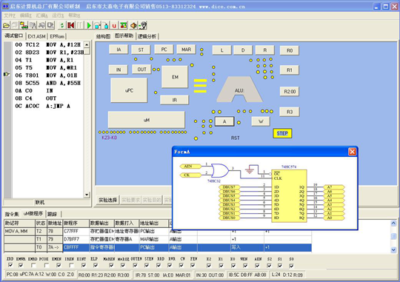Click microprogram table scroll down arrow
Viewport: 400px width, 282px height.
pyautogui.click(x=393, y=250)
